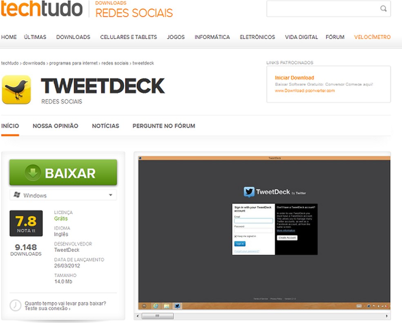Click the clock icon beside the connection test
The height and width of the screenshot is (323, 402).
coord(15,305)
